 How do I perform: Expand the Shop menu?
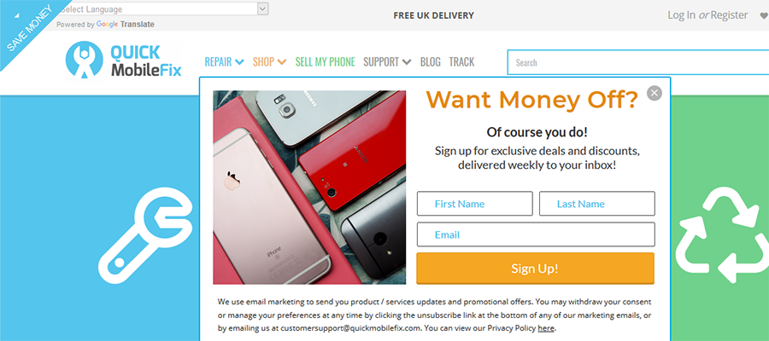pyautogui.click(x=269, y=61)
